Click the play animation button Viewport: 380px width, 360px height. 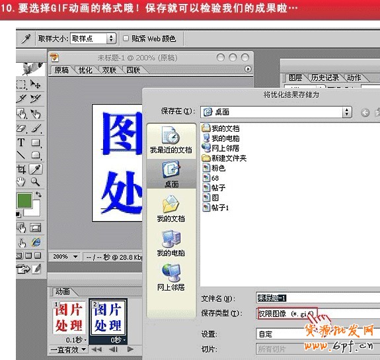[130, 349]
